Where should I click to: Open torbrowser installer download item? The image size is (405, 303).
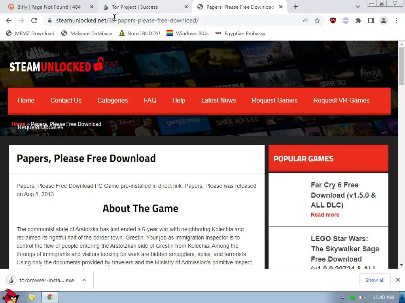pyautogui.click(x=41, y=280)
